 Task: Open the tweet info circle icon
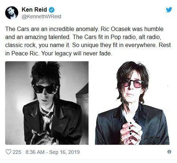(x=169, y=152)
